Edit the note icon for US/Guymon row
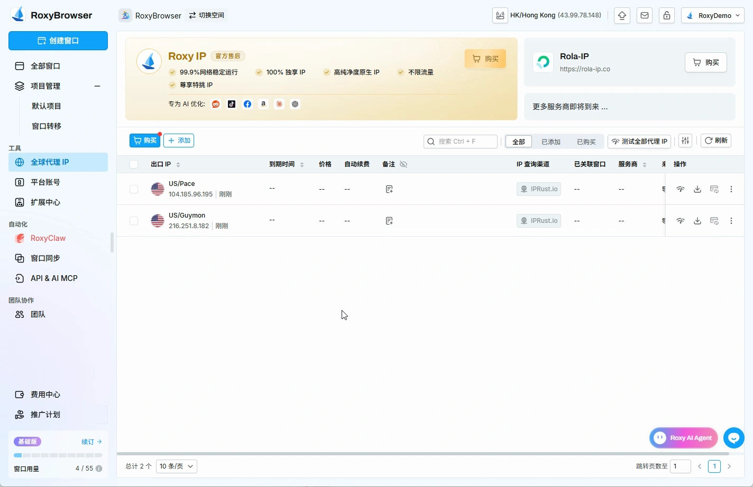753x487 pixels. tap(389, 221)
